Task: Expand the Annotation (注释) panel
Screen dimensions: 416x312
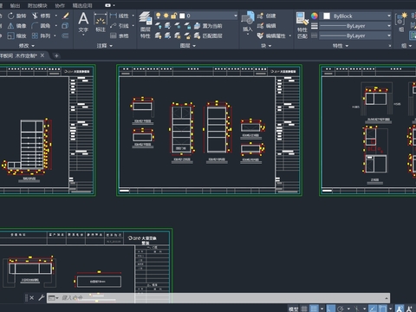Action: 104,46
